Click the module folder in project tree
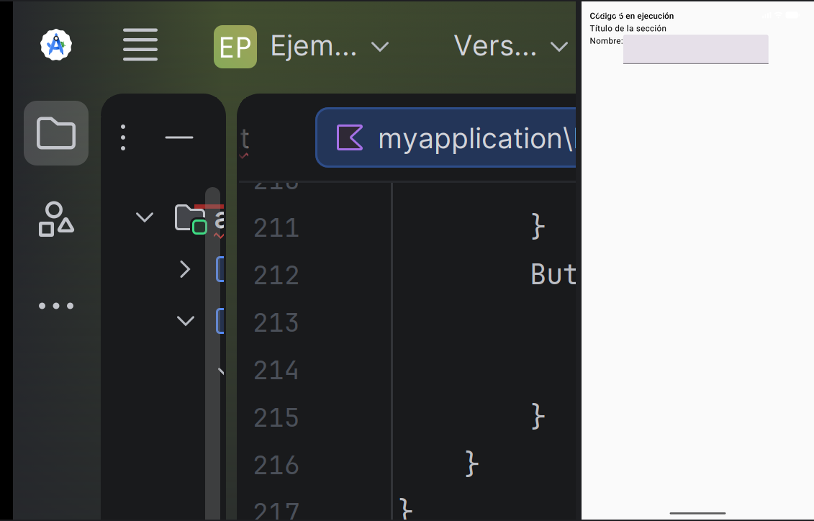This screenshot has height=521, width=814. click(x=191, y=219)
